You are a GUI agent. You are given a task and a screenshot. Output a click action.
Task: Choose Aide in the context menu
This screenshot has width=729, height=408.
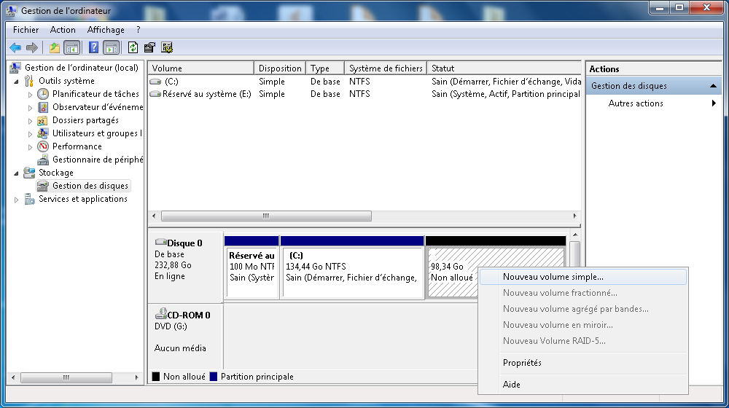click(x=583, y=384)
